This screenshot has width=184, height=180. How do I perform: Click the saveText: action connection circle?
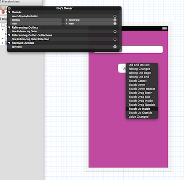point(115,47)
